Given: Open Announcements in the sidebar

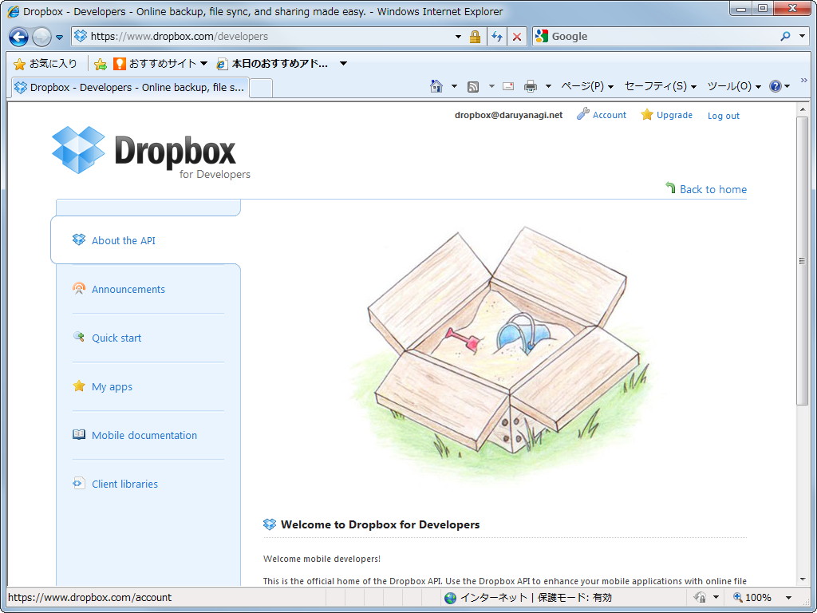Looking at the screenshot, I should [x=128, y=289].
